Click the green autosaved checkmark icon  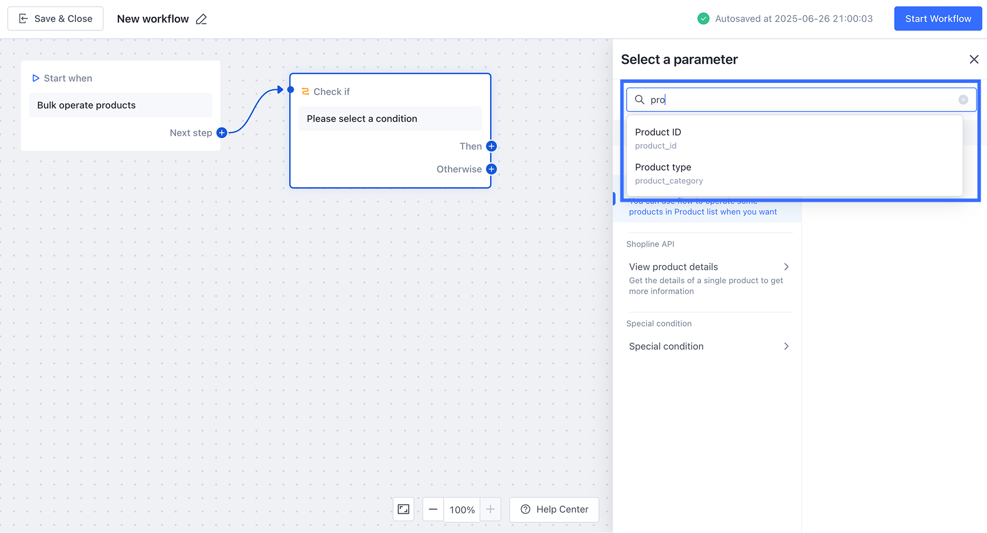(x=703, y=19)
